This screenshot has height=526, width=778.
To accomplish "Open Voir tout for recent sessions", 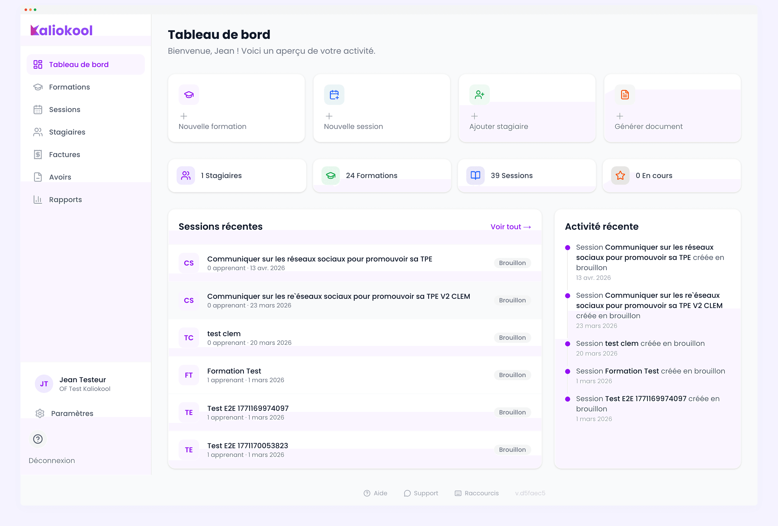I will (510, 226).
